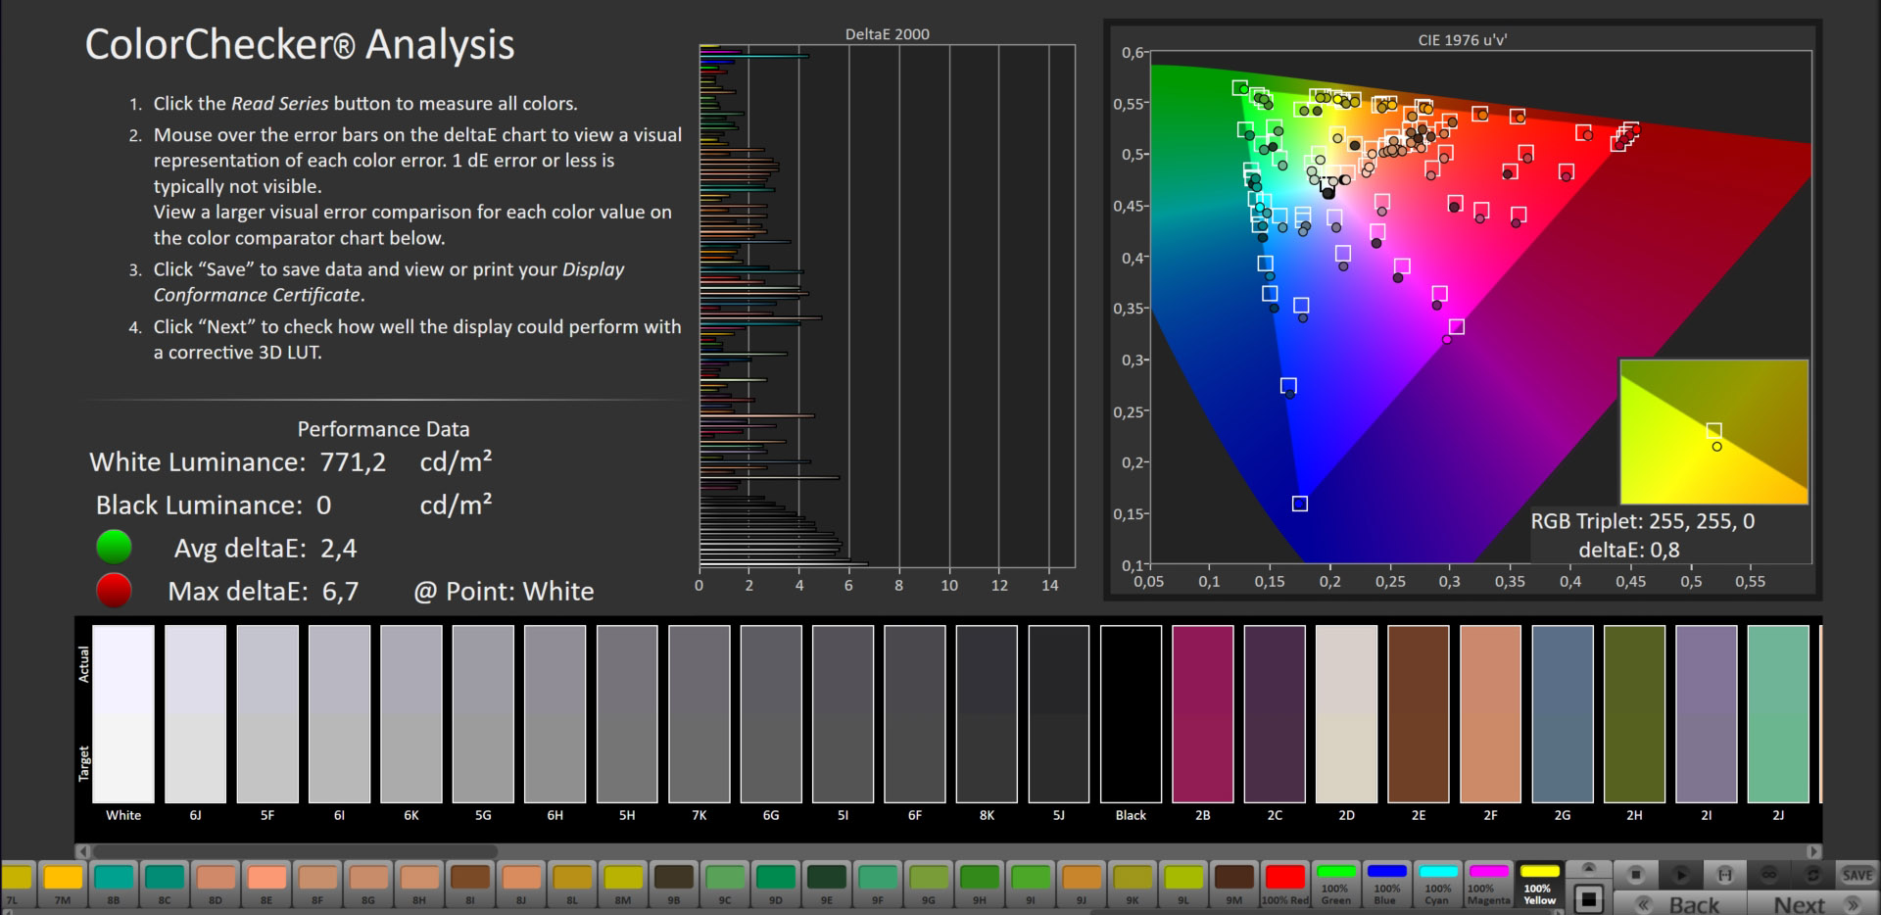Image resolution: width=1881 pixels, height=915 pixels.
Task: Select the 9J orange patch
Action: tap(1081, 884)
